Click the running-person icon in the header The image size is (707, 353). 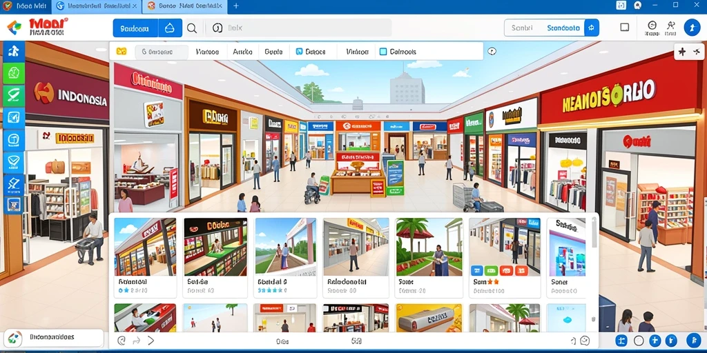point(670,26)
